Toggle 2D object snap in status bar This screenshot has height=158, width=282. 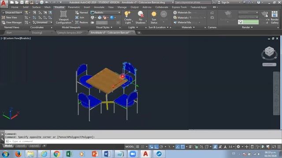tap(182, 147)
